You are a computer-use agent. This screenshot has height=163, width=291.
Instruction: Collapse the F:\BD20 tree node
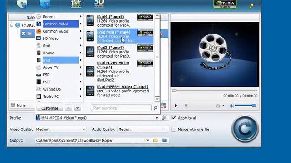point(12,25)
